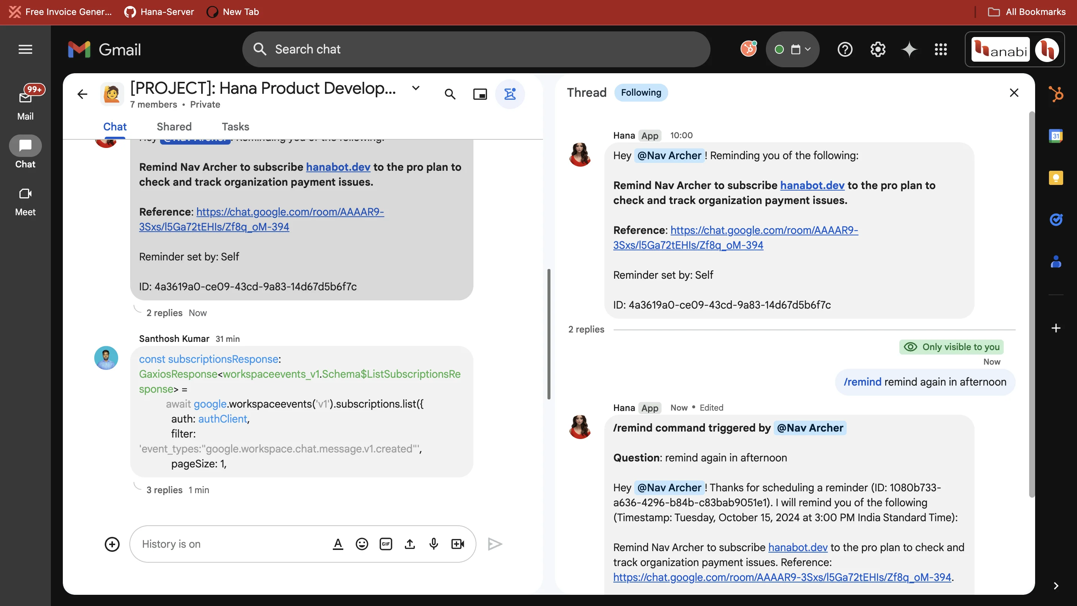
Task: Click the Search chat field
Action: pyautogui.click(x=476, y=49)
